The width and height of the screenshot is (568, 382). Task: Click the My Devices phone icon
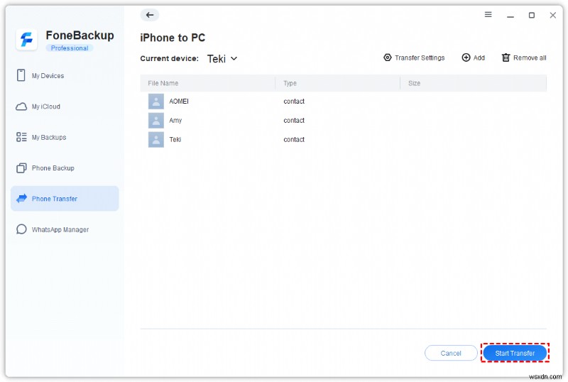pos(21,75)
